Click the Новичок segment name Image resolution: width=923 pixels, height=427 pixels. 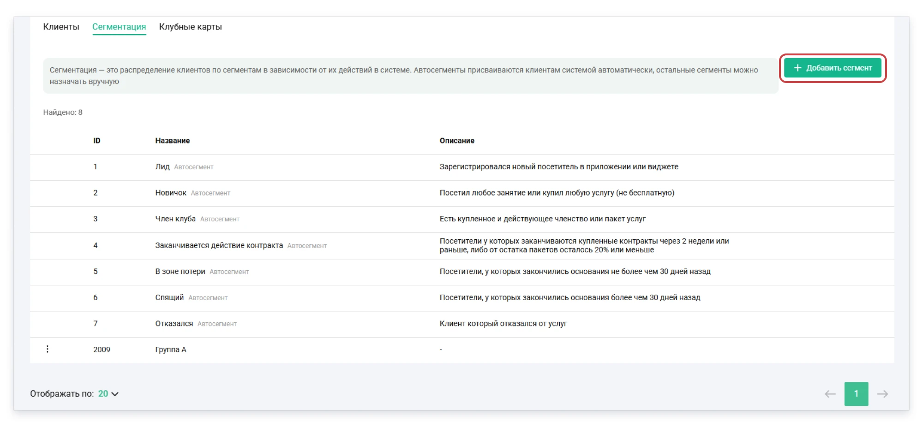click(x=170, y=193)
